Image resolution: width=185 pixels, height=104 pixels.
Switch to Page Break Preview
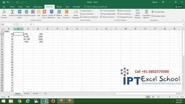(158, 97)
